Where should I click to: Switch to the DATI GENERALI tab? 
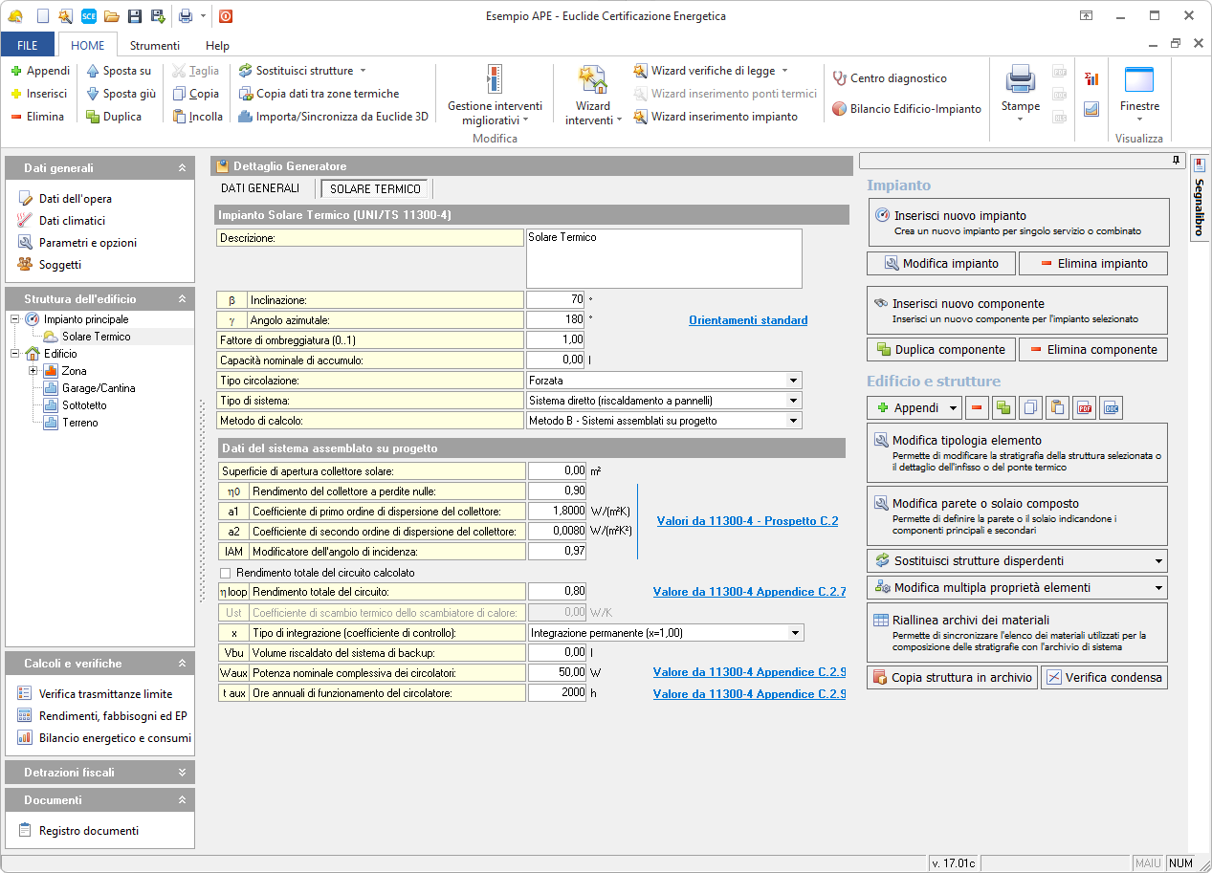260,188
